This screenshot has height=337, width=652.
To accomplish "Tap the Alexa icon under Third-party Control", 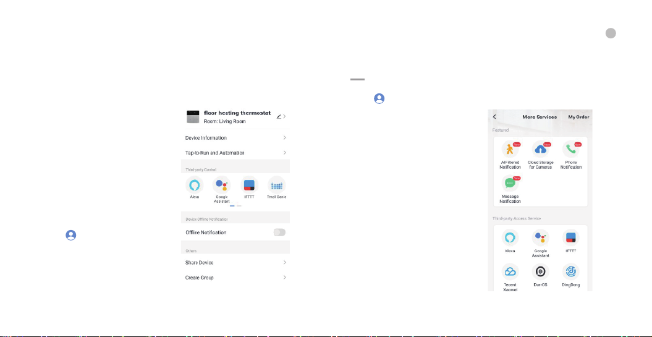I will coord(195,184).
